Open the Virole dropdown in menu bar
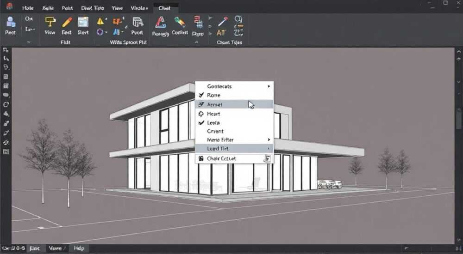The image size is (463, 254). click(139, 8)
